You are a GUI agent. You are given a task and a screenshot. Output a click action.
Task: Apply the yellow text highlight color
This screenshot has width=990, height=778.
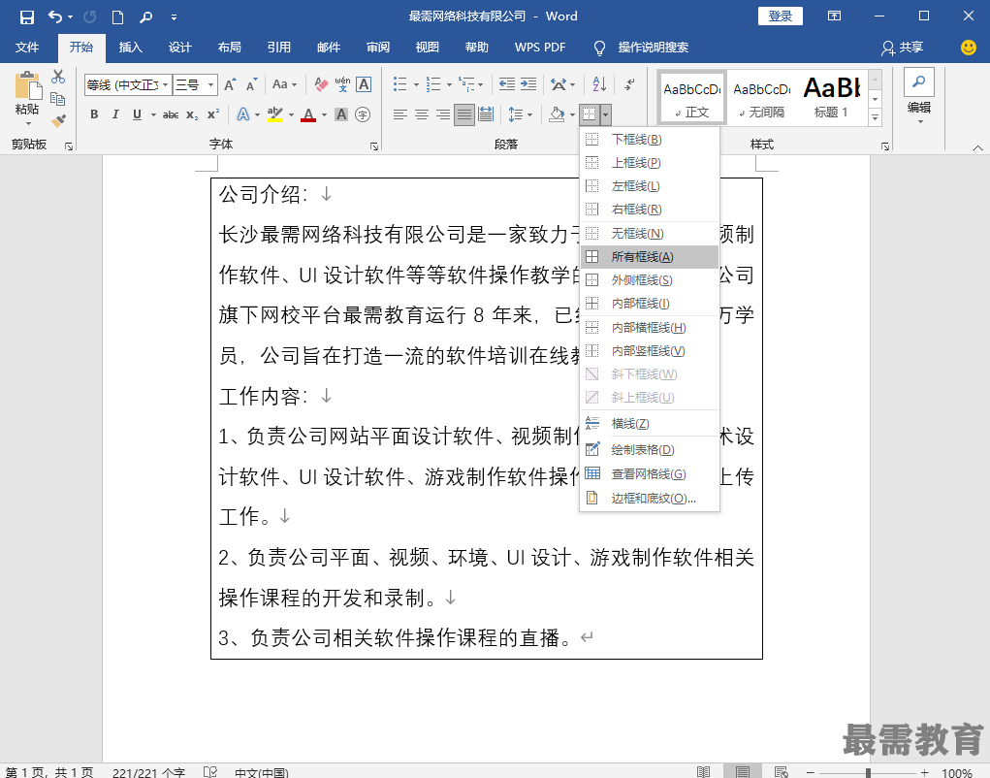[274, 114]
